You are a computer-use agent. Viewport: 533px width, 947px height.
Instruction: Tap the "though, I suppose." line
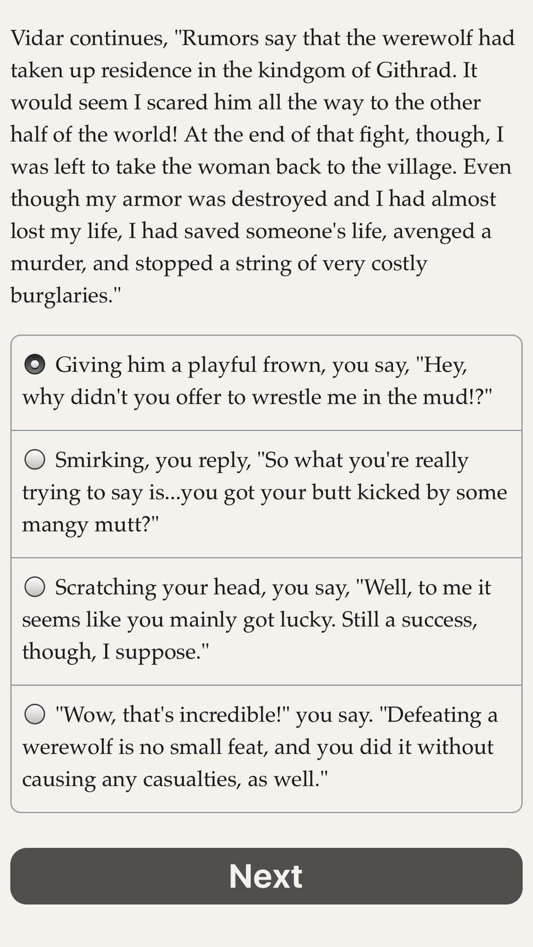(x=115, y=652)
